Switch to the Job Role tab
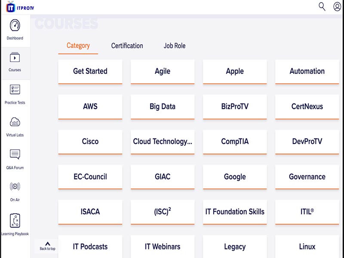The height and width of the screenshot is (258, 344). click(x=174, y=46)
